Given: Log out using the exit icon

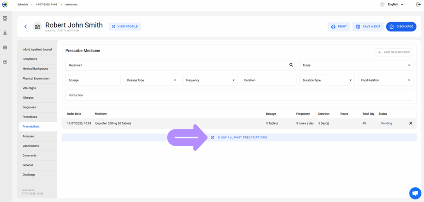Looking at the screenshot, I should point(418,4).
